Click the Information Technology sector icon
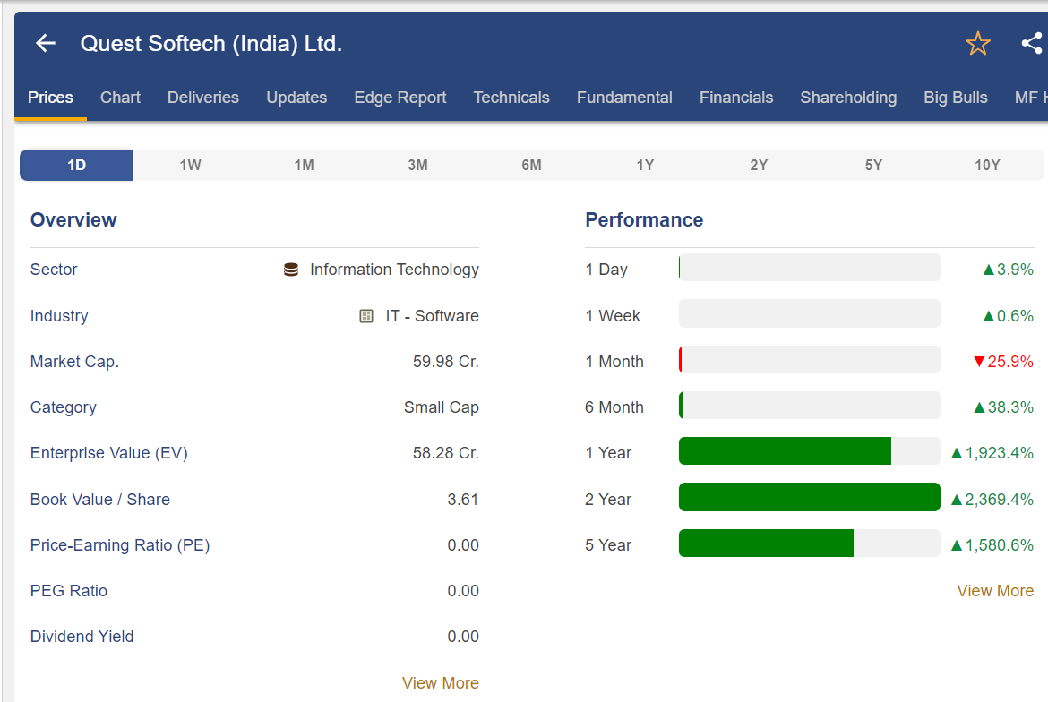Viewport: 1048px width, 702px height. point(291,270)
